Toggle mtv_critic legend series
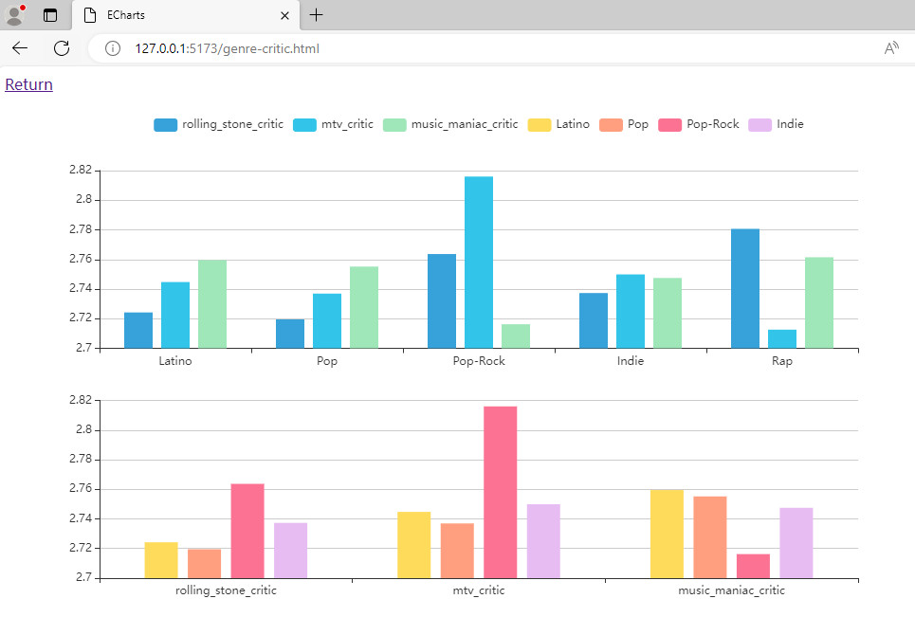The width and height of the screenshot is (915, 617). coord(333,124)
